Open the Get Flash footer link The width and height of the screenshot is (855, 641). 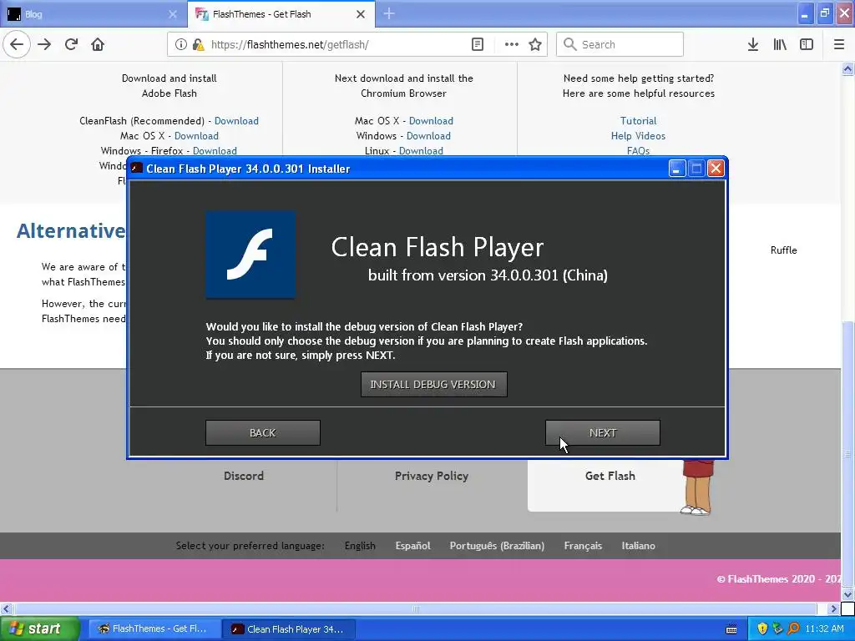coord(610,476)
